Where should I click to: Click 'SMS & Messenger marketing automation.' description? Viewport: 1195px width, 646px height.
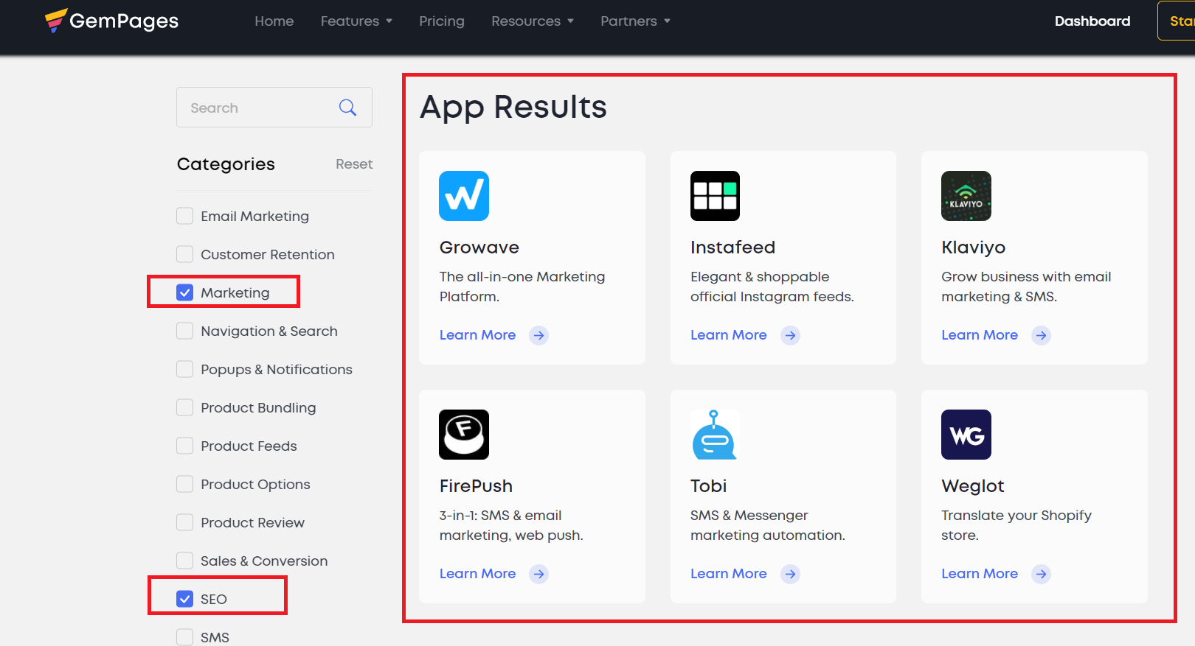point(768,525)
